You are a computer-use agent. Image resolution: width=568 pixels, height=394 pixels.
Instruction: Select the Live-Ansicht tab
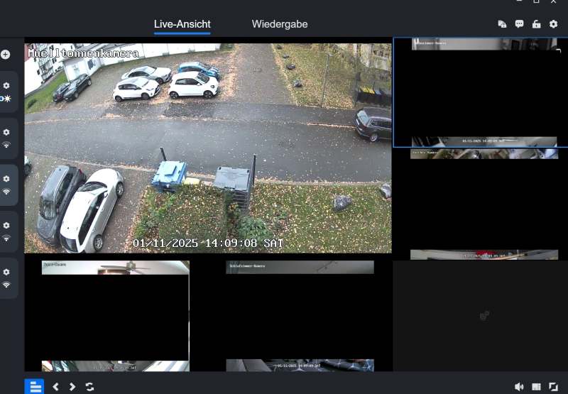(x=182, y=24)
